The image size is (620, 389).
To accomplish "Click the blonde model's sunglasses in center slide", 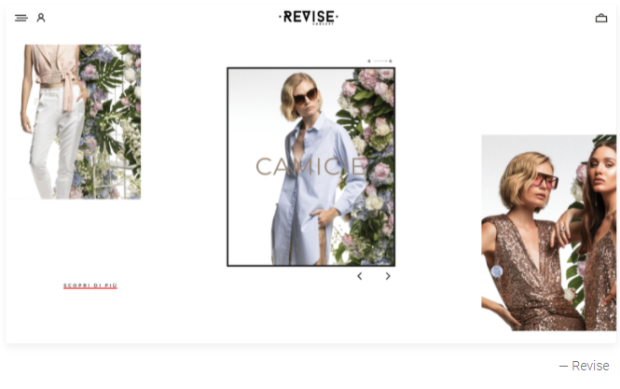I will tap(305, 95).
